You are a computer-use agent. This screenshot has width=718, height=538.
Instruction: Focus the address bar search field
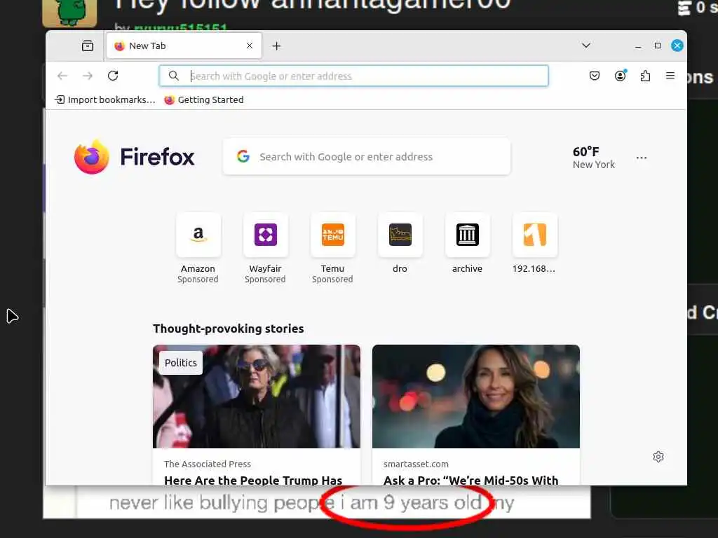353,76
